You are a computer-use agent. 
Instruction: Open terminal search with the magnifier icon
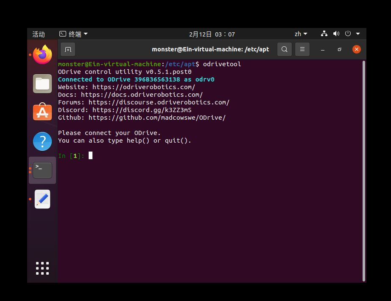(x=284, y=49)
